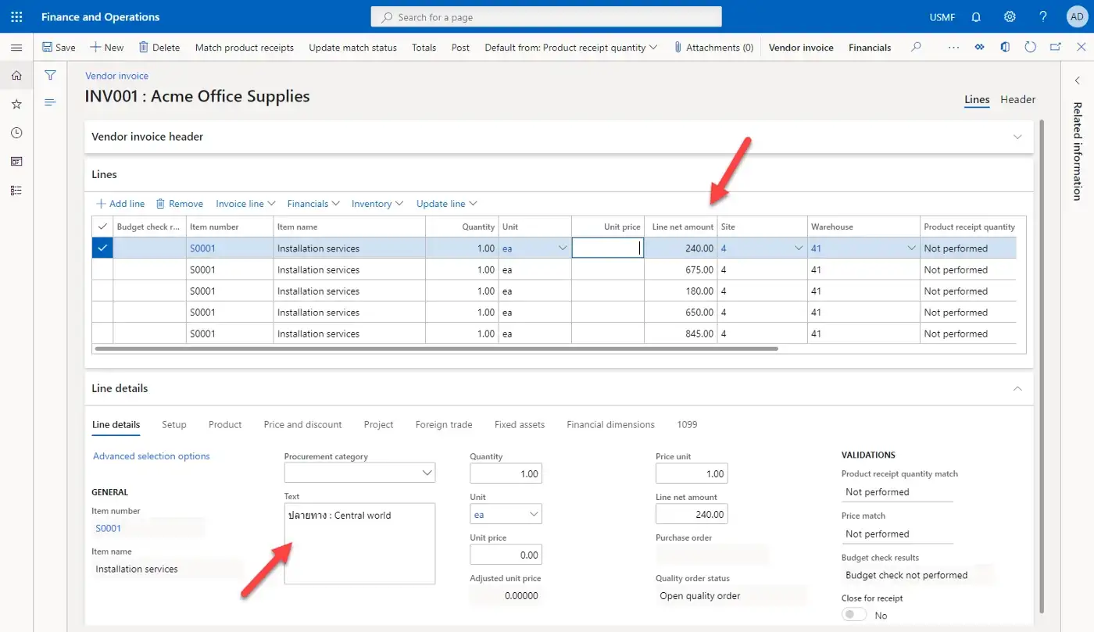Switch to the Product tab
1094x632 pixels.
tap(225, 425)
